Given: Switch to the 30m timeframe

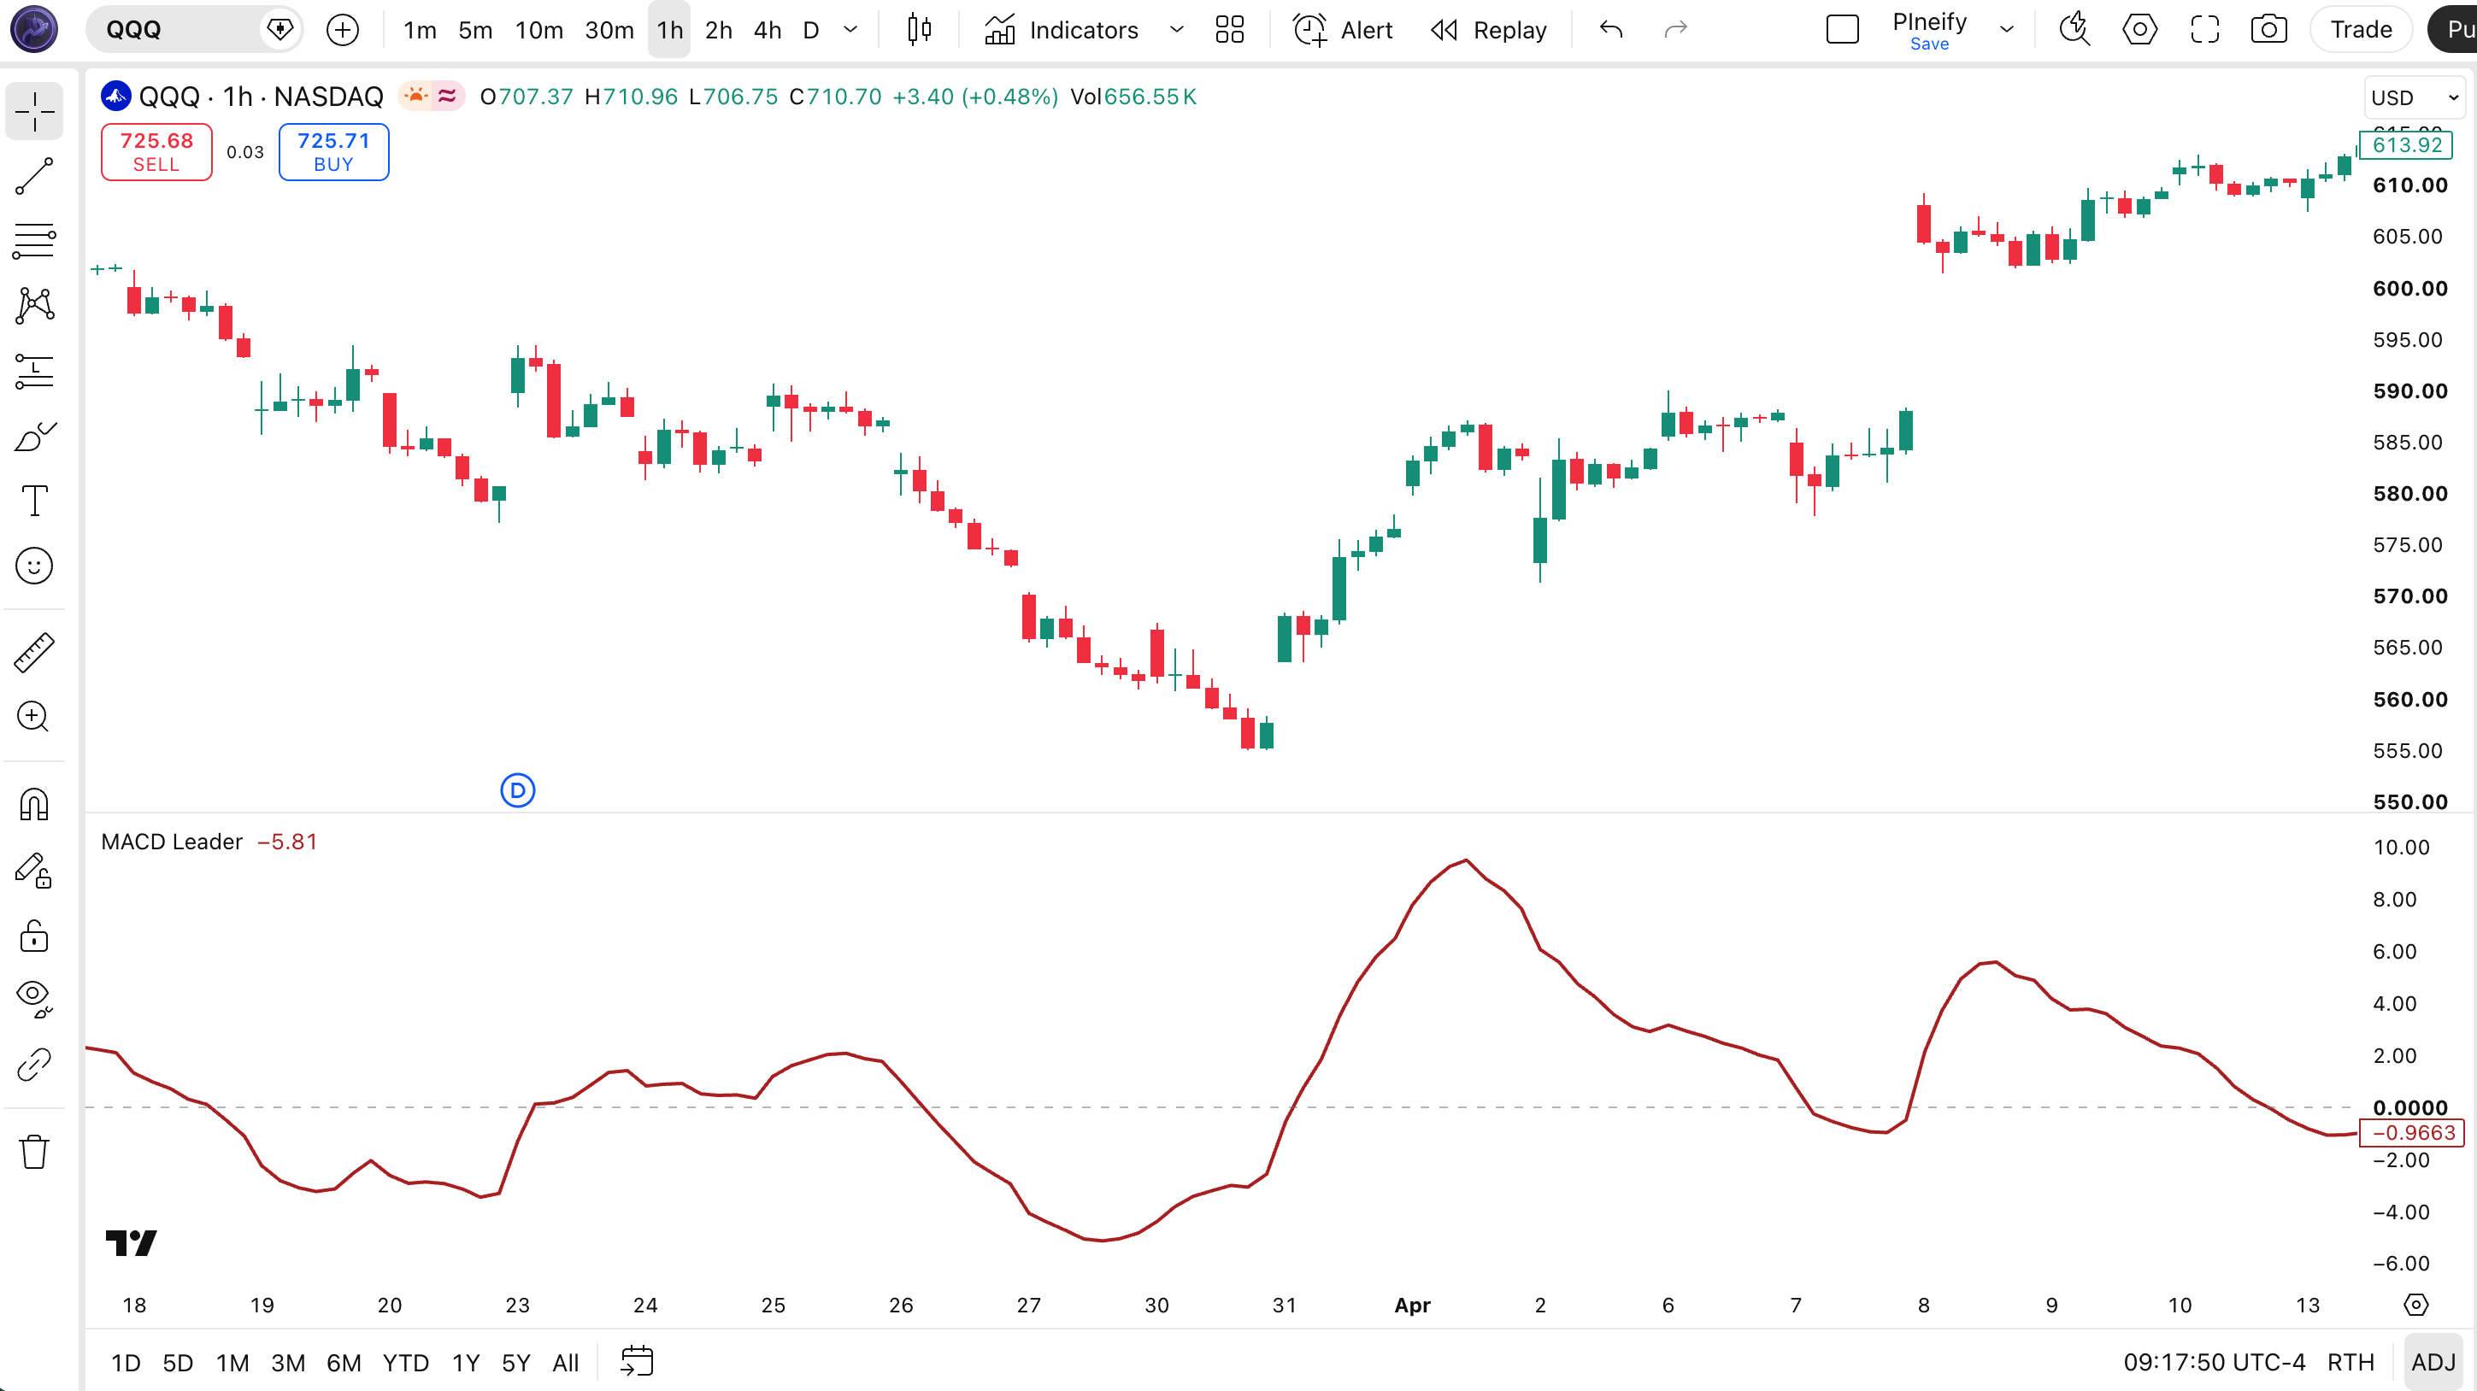Looking at the screenshot, I should [609, 30].
